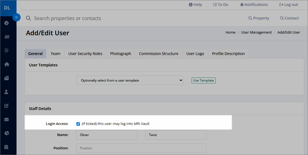308x155 pixels.
Task: Click Log out
Action: pyautogui.click(x=288, y=5)
